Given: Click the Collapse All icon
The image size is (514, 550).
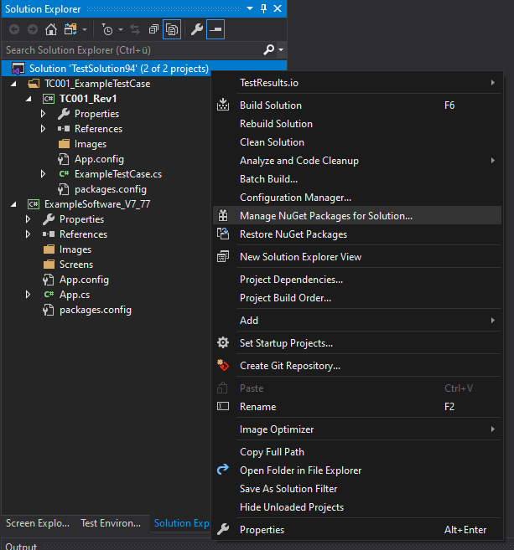Looking at the screenshot, I should (153, 29).
